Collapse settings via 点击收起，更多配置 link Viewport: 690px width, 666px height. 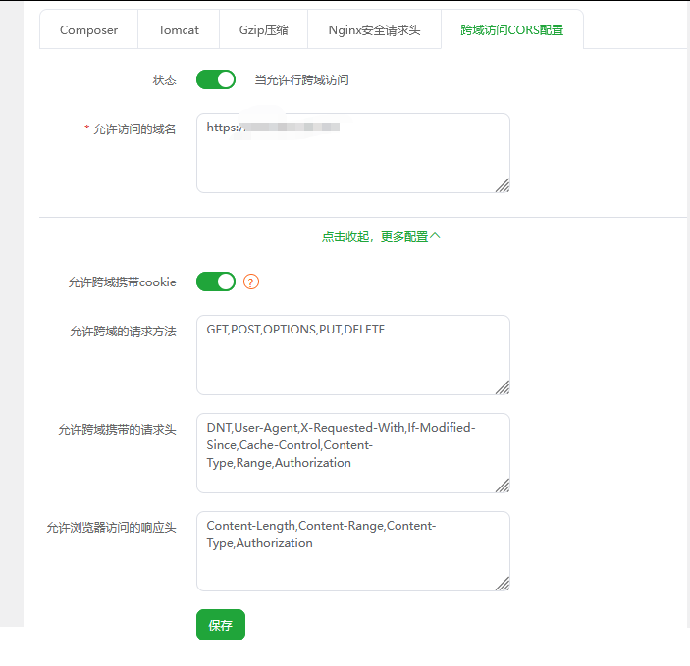click(375, 236)
